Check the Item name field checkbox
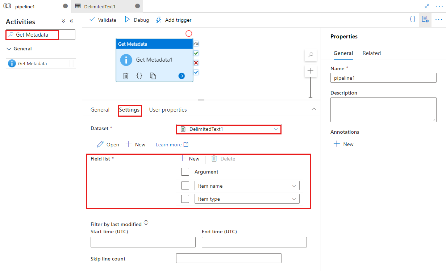446x271 pixels. click(185, 185)
